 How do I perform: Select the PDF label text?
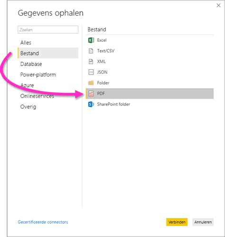pos(101,94)
